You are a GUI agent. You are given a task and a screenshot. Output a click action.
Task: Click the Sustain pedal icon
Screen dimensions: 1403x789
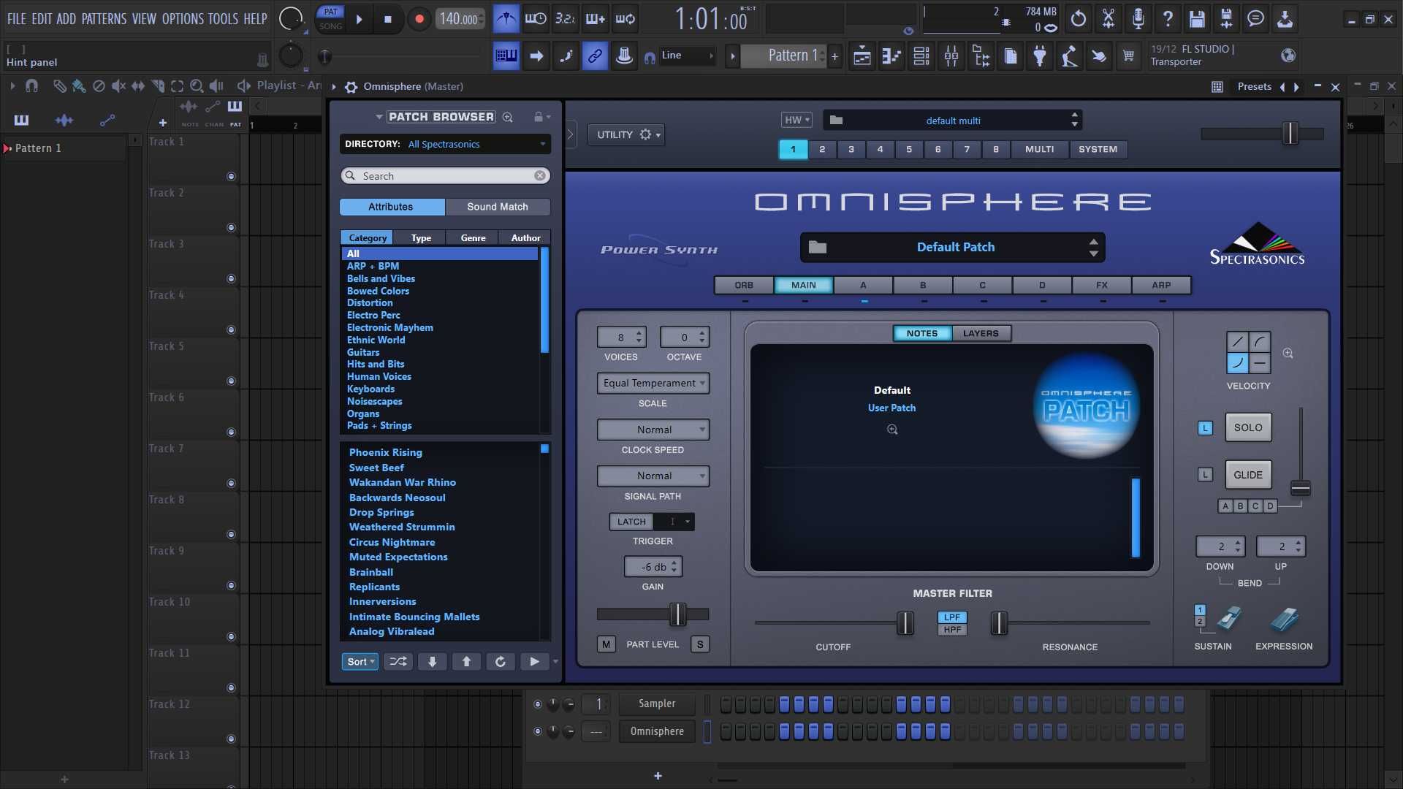coord(1229,618)
